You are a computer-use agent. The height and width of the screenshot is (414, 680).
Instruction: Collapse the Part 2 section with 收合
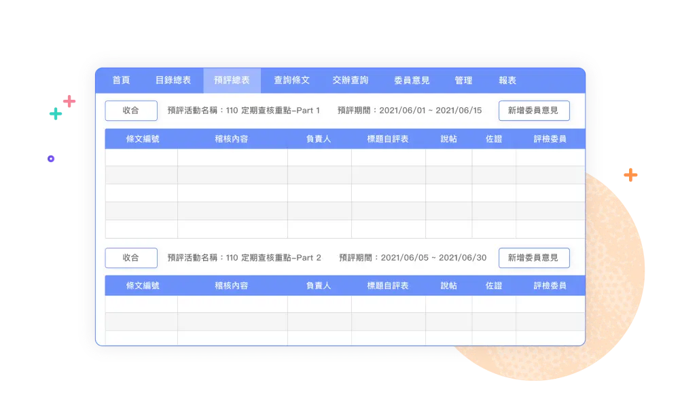click(131, 258)
